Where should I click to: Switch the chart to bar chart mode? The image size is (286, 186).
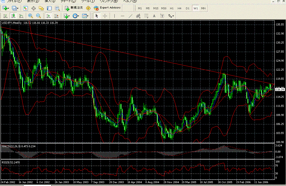[x=5, y=16]
